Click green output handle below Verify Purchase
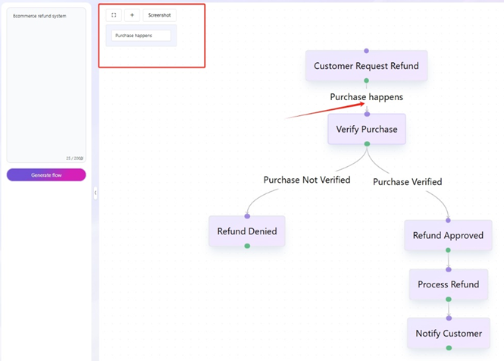 (367, 144)
